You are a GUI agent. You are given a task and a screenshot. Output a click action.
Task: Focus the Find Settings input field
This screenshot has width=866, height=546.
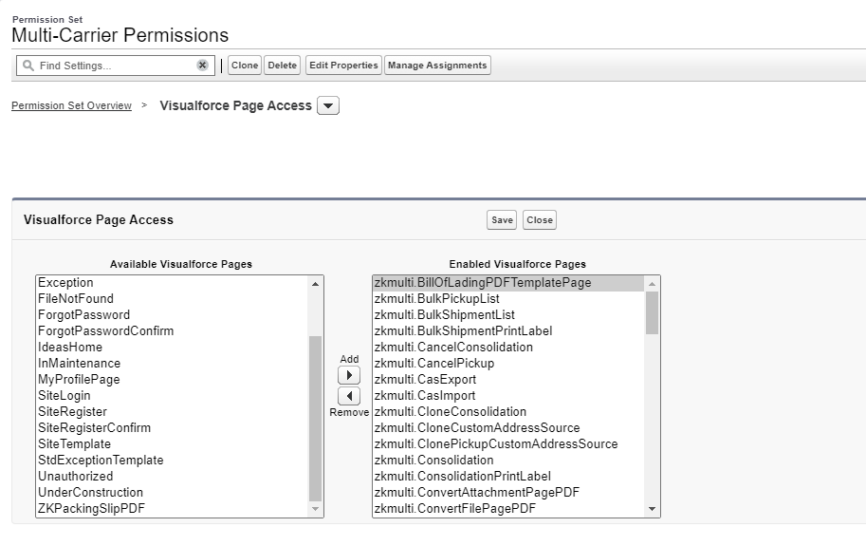pyautogui.click(x=115, y=66)
